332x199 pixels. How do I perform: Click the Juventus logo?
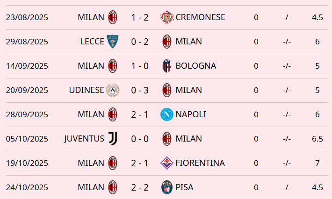pos(113,139)
